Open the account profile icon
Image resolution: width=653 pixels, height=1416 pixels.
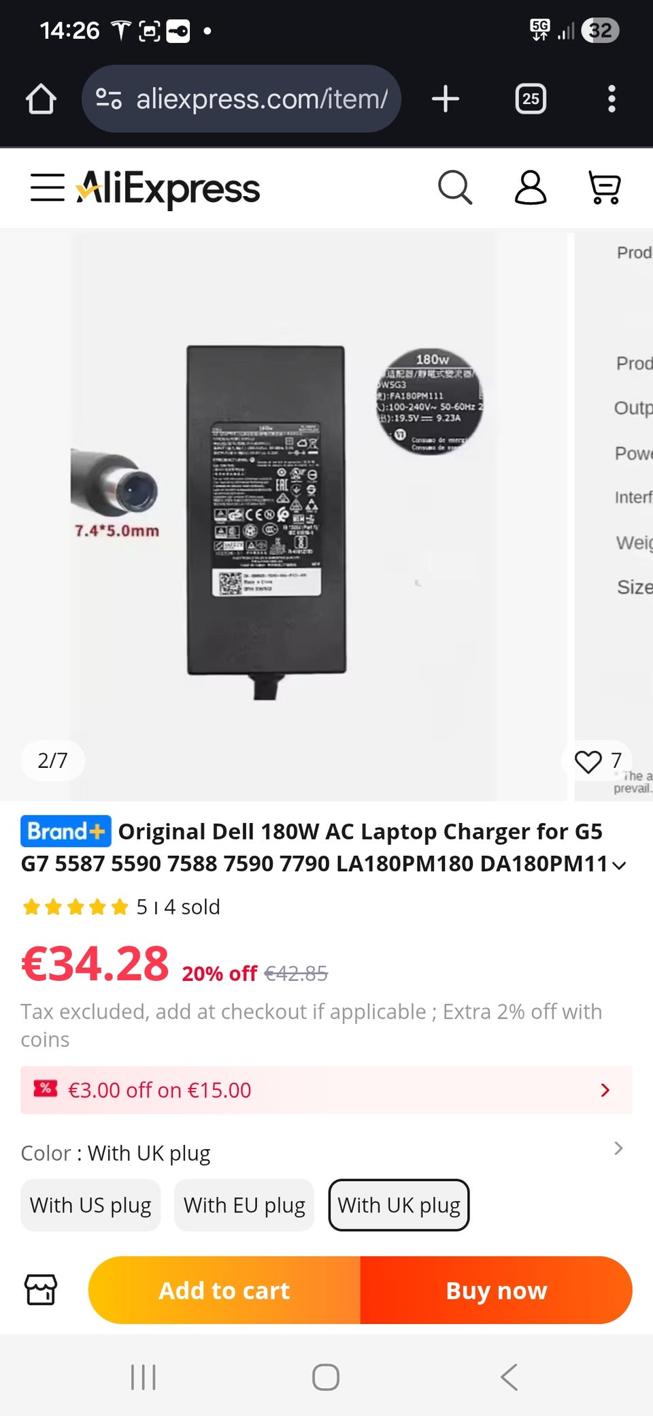click(x=530, y=187)
